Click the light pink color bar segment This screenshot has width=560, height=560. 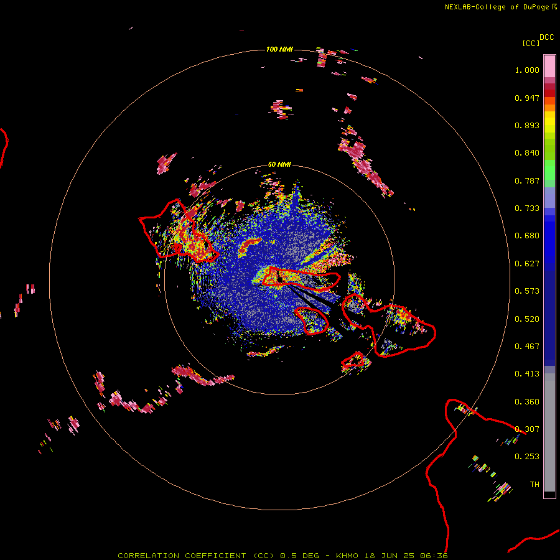[549, 66]
